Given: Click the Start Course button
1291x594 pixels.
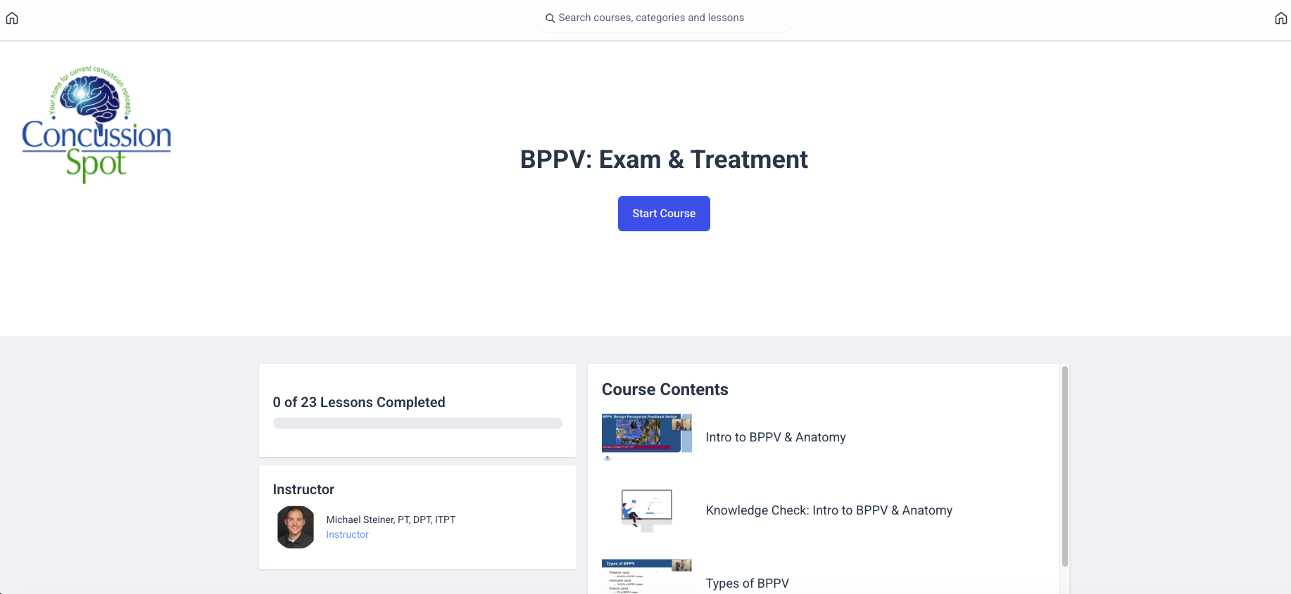Looking at the screenshot, I should pyautogui.click(x=664, y=214).
